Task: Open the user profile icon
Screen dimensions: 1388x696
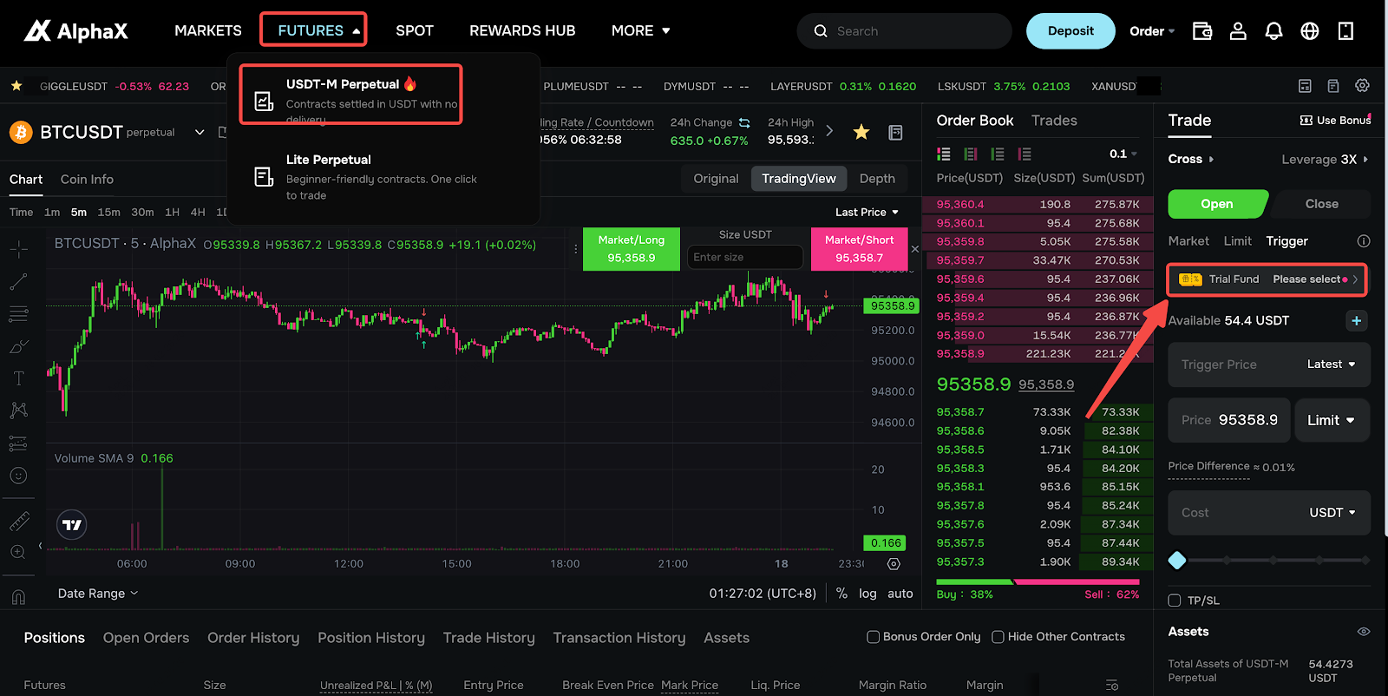Action: pyautogui.click(x=1238, y=31)
